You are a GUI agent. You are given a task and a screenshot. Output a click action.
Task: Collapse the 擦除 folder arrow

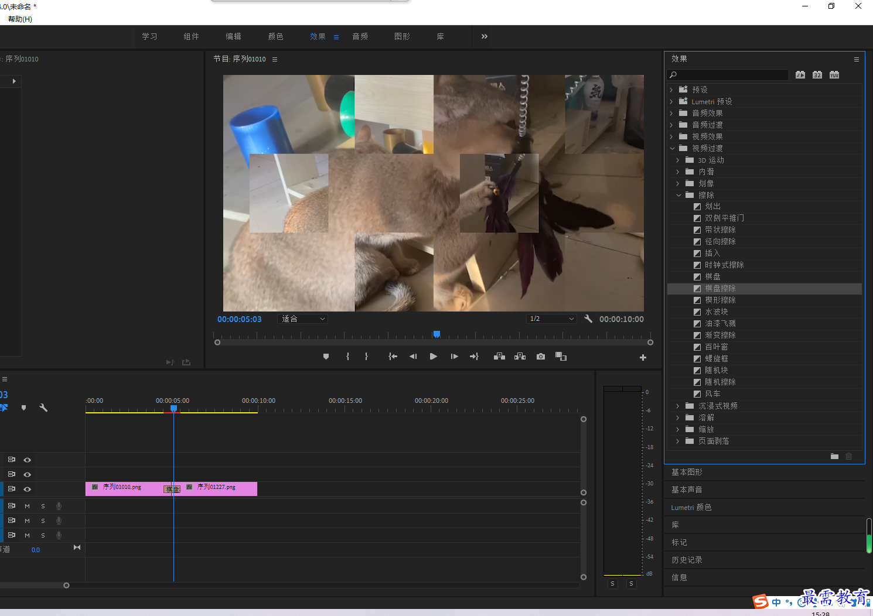click(678, 195)
